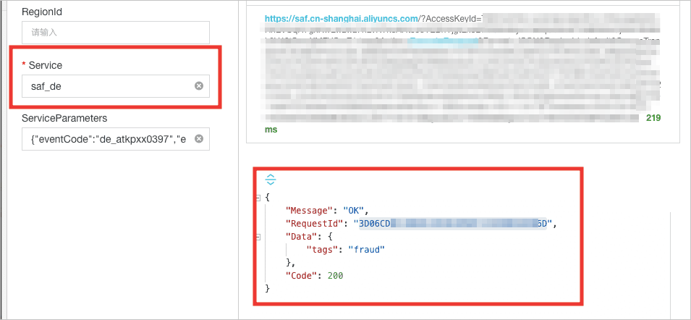691x320 pixels.
Task: Collapse the root JSON object
Action: pos(258,198)
